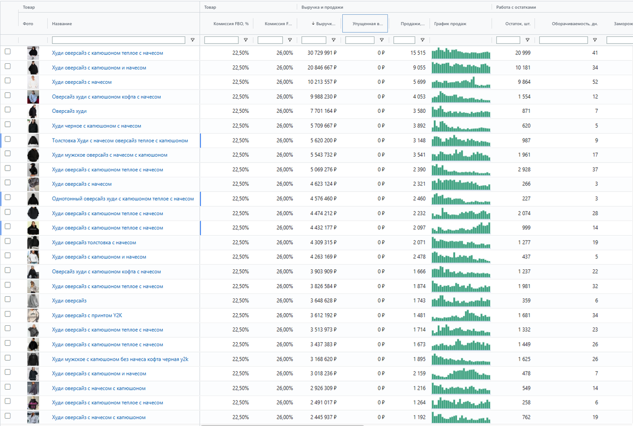Open photo thumbnail of Худи оверсайз толстовка row
633x426 pixels.
point(33,243)
